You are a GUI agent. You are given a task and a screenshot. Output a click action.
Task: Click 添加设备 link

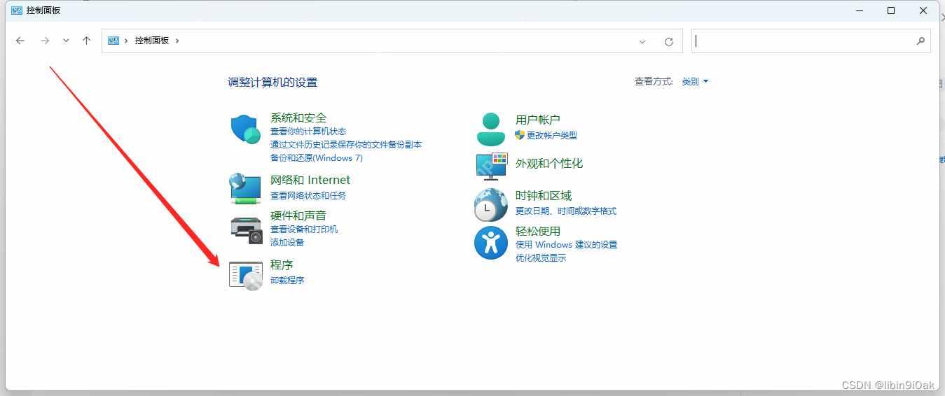pyautogui.click(x=287, y=243)
